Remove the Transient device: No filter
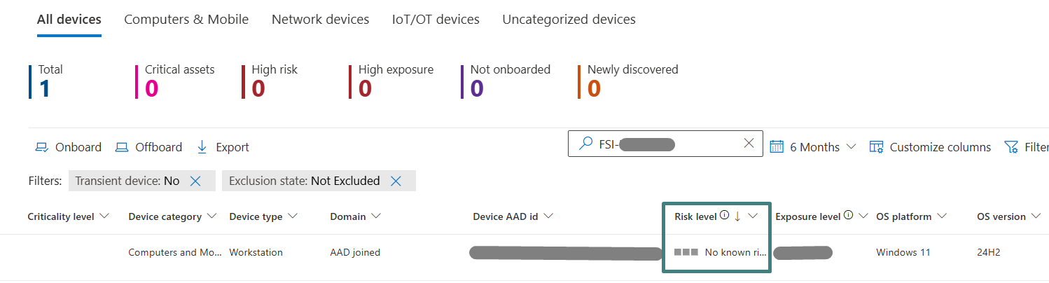1049x283 pixels. [x=195, y=181]
